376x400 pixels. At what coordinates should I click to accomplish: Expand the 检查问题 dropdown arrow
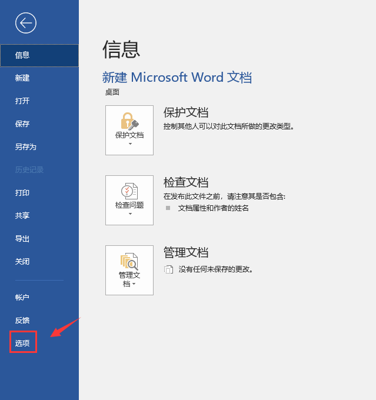click(x=130, y=214)
